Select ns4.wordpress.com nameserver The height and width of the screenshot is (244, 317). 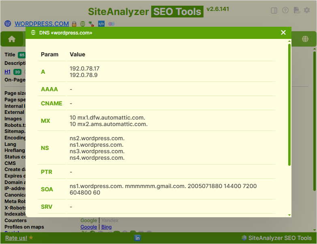[97, 158]
